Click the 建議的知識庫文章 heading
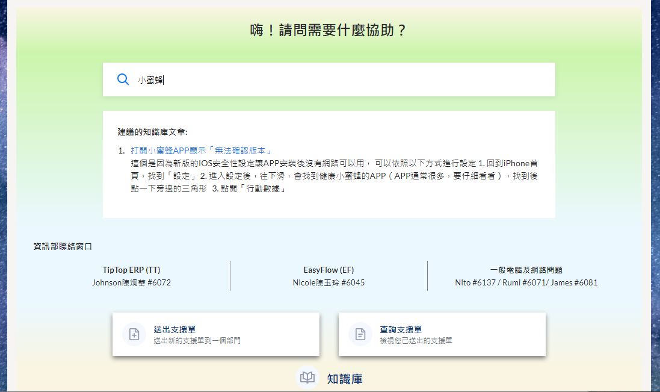660x392 pixels. (153, 132)
